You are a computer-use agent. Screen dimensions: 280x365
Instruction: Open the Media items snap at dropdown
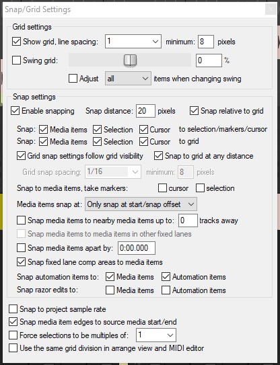pos(141,204)
